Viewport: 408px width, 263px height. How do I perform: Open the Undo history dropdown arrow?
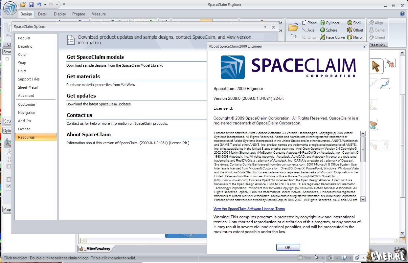coord(45,5)
